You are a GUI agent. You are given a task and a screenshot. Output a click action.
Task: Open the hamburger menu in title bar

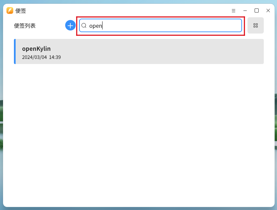(x=233, y=11)
